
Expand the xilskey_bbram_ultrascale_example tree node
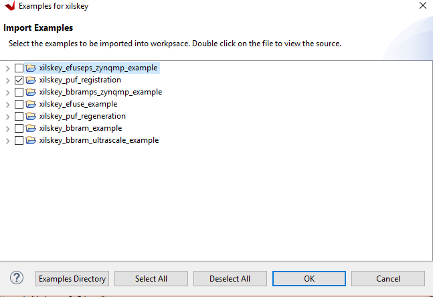8,141
